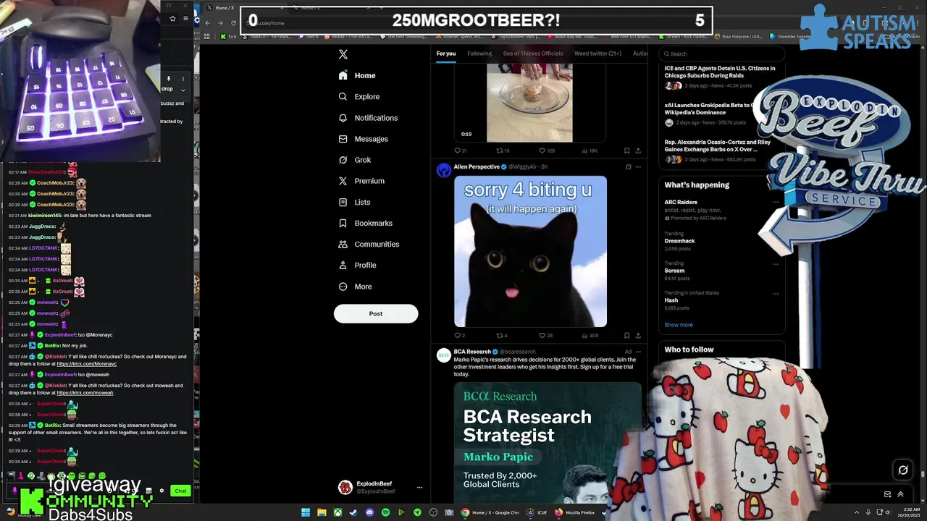This screenshot has height=521, width=927.
Task: Click the X logo in the sidebar
Action: coord(343,54)
